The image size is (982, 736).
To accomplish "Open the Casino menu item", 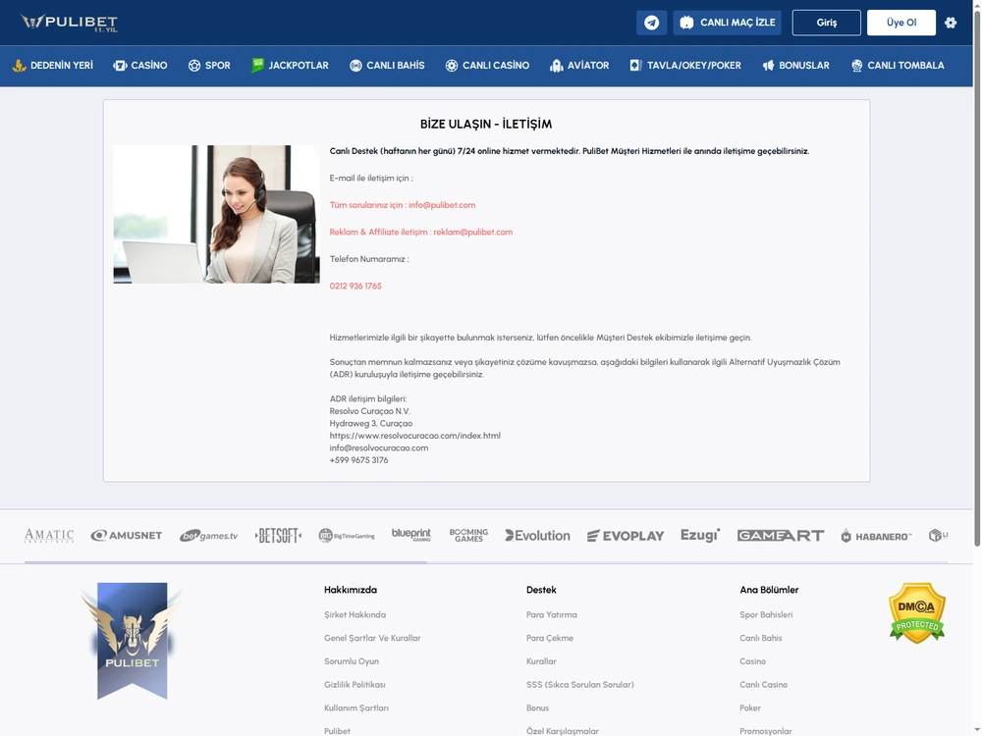I will click(x=140, y=65).
